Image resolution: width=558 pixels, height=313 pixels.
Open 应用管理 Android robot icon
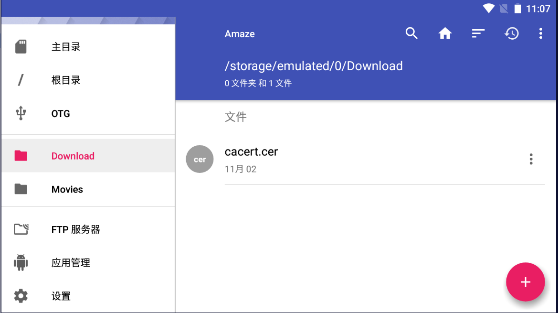21,263
